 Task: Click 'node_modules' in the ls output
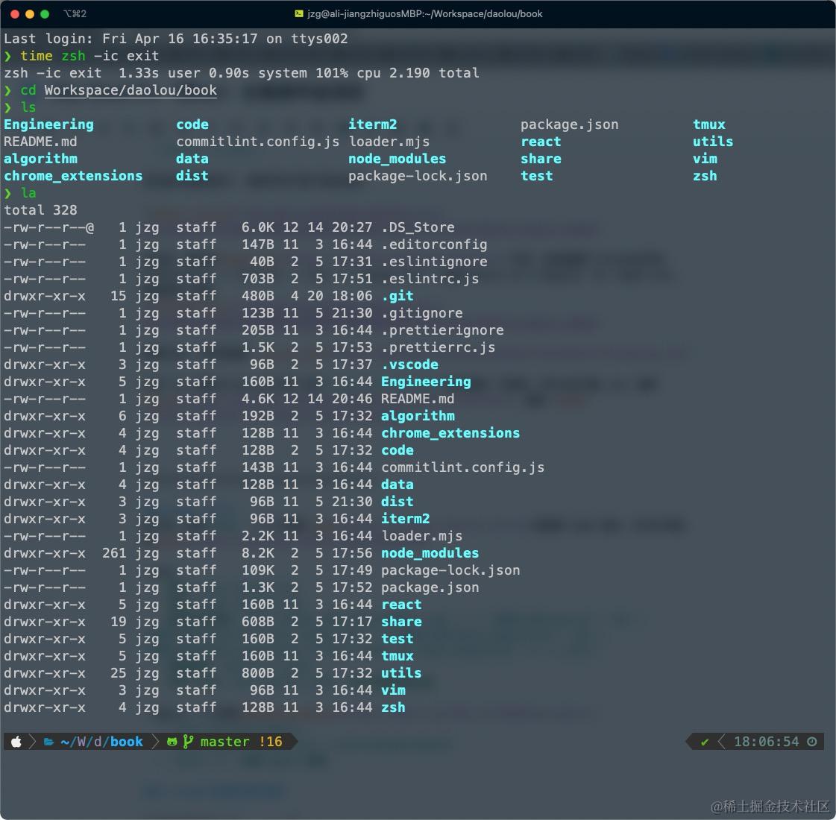pos(397,159)
